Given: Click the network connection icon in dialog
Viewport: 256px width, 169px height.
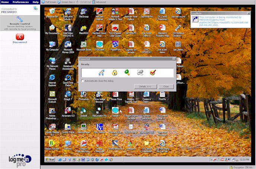Looking at the screenshot, I should tap(101, 73).
